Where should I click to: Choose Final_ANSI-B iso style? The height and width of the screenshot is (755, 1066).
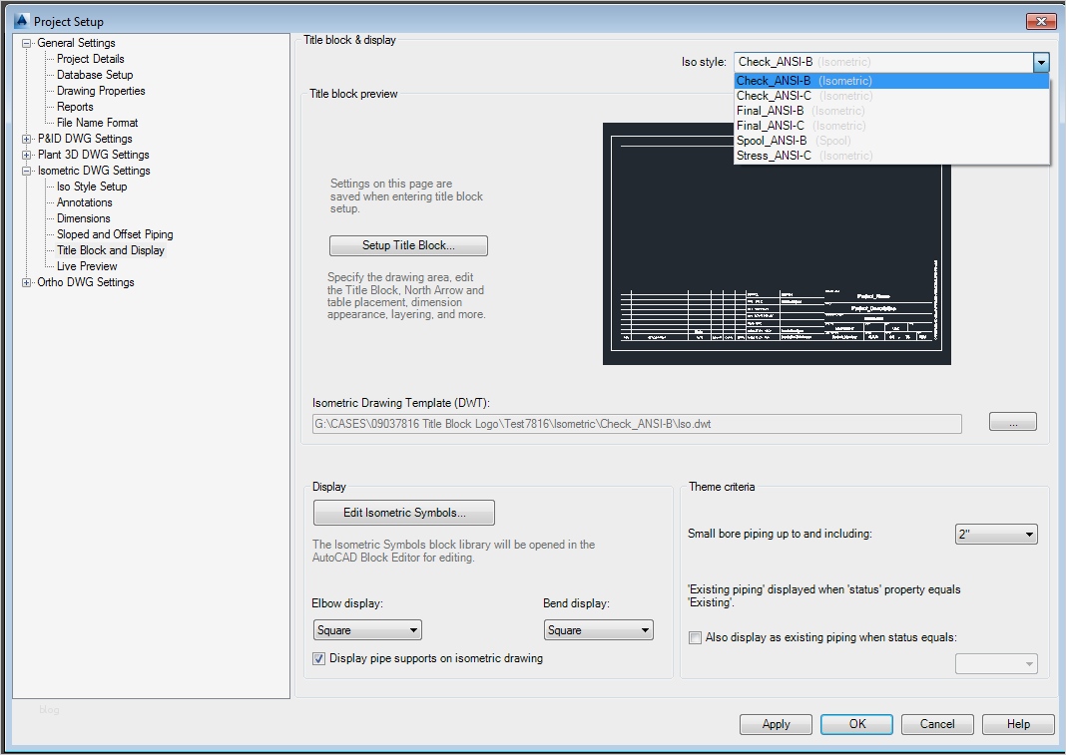click(891, 111)
